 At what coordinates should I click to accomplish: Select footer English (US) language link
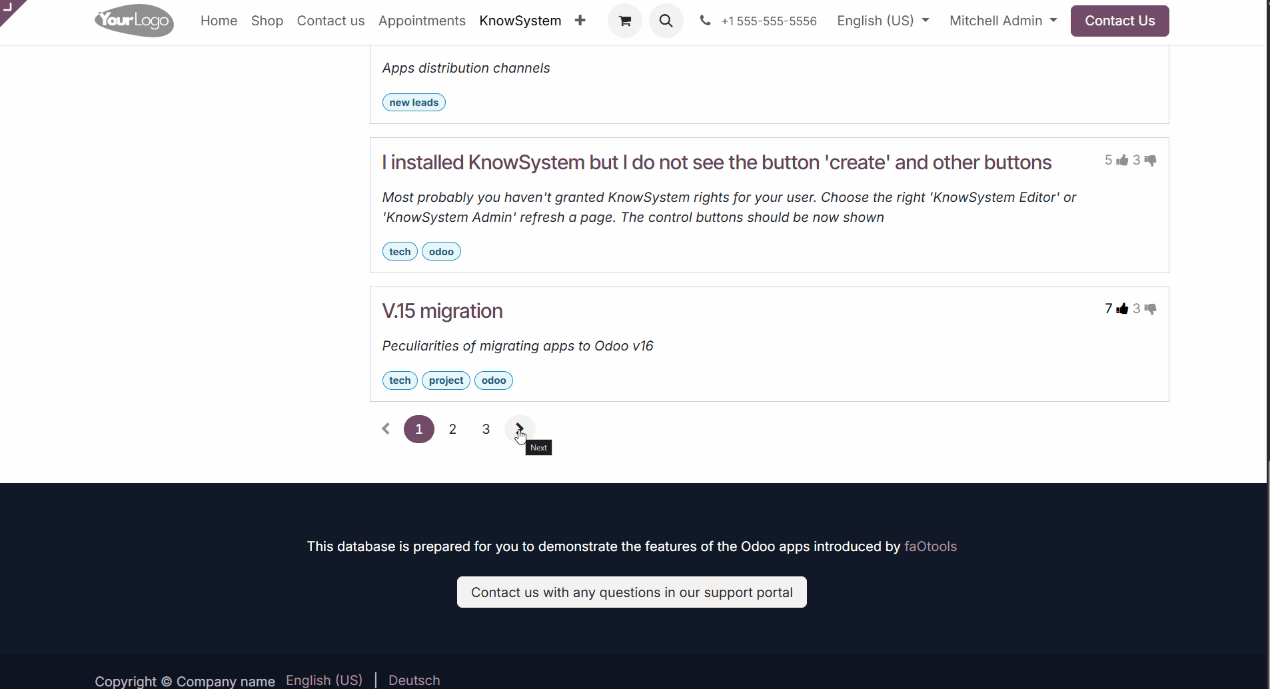[324, 680]
